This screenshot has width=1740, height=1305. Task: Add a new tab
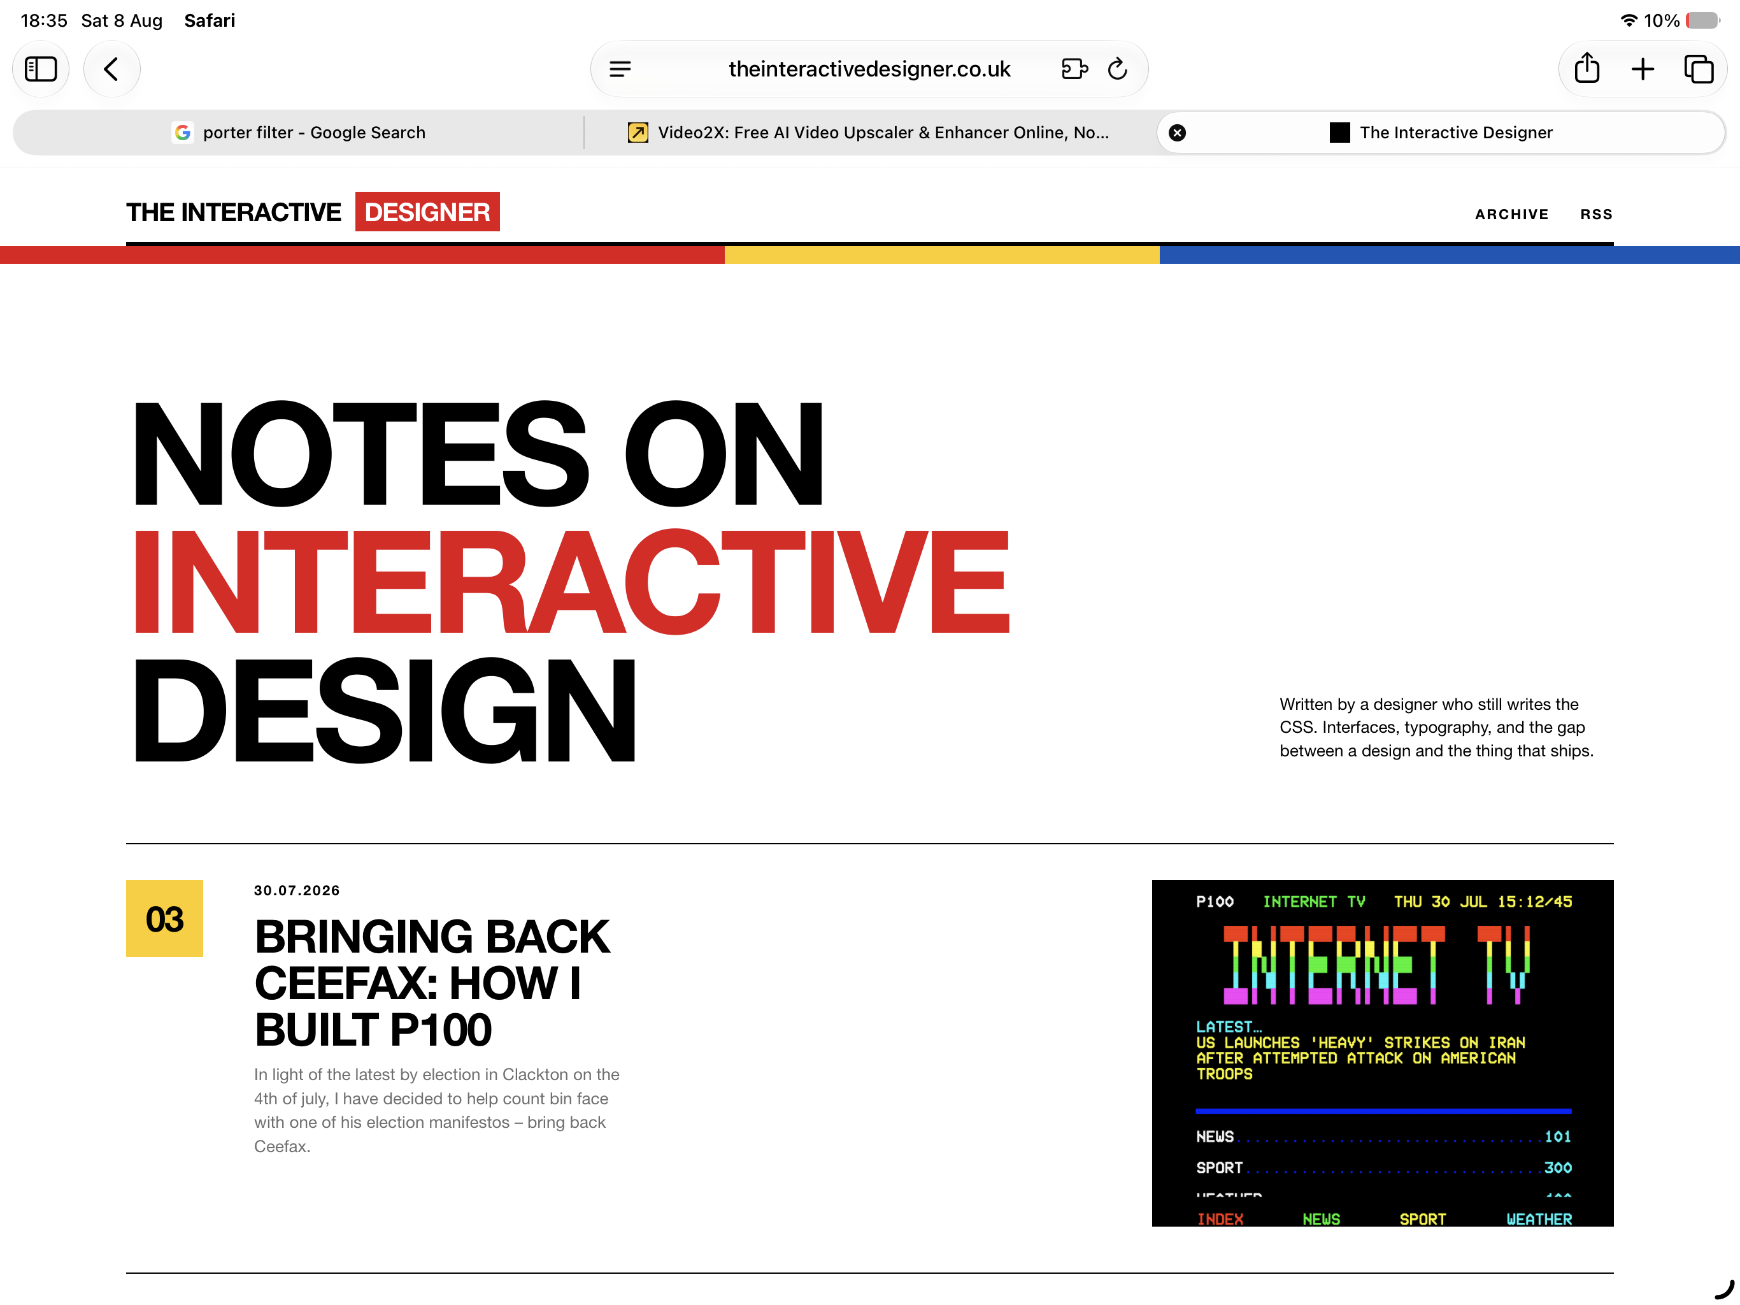[1643, 69]
